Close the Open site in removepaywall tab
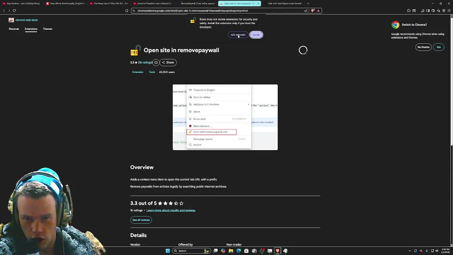453x255 pixels. pos(258,4)
